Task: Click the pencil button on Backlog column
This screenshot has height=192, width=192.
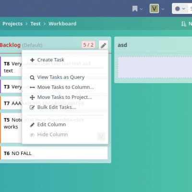Action: pyautogui.click(x=103, y=45)
